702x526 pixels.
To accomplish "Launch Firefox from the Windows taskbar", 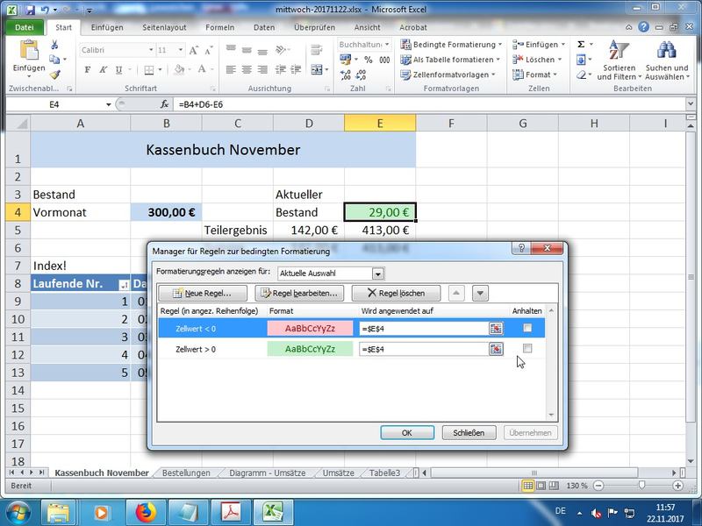I will click(143, 511).
